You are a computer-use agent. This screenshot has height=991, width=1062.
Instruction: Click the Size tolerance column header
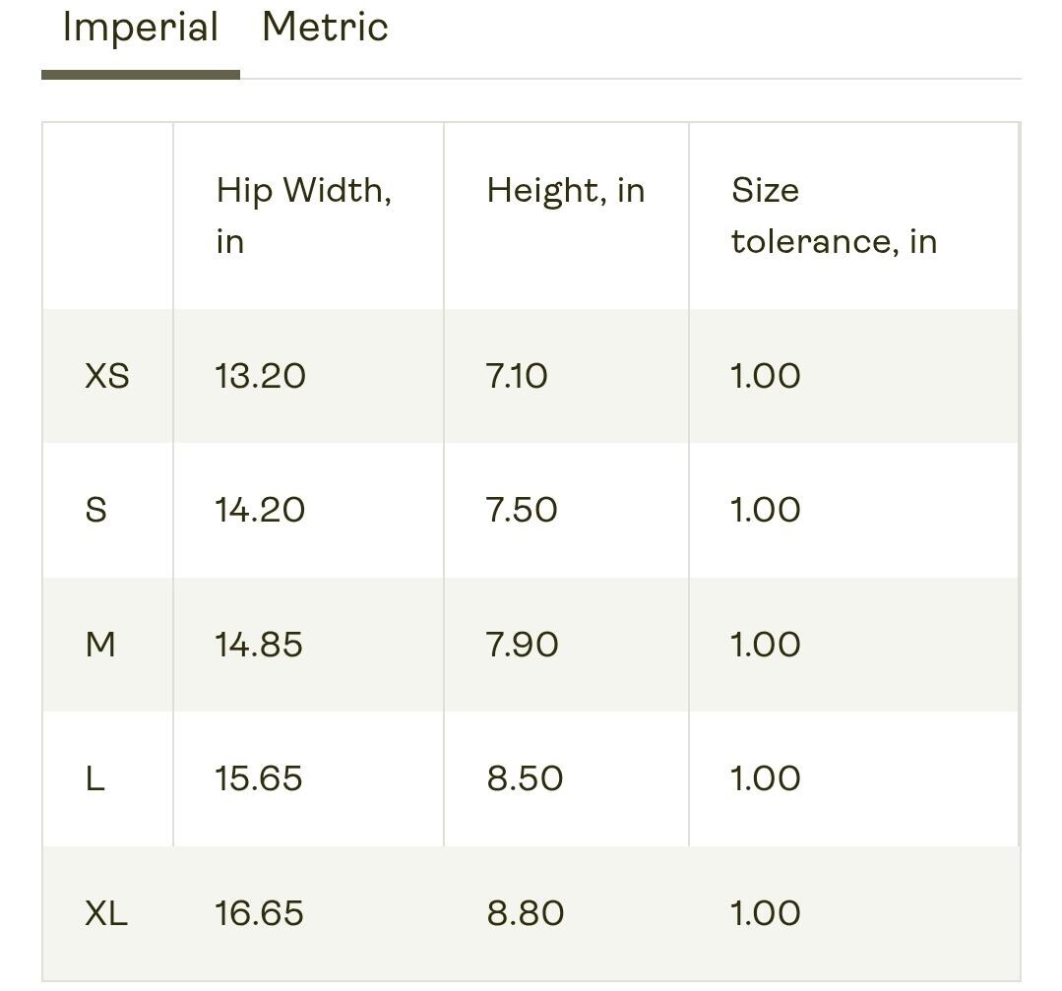tap(834, 216)
